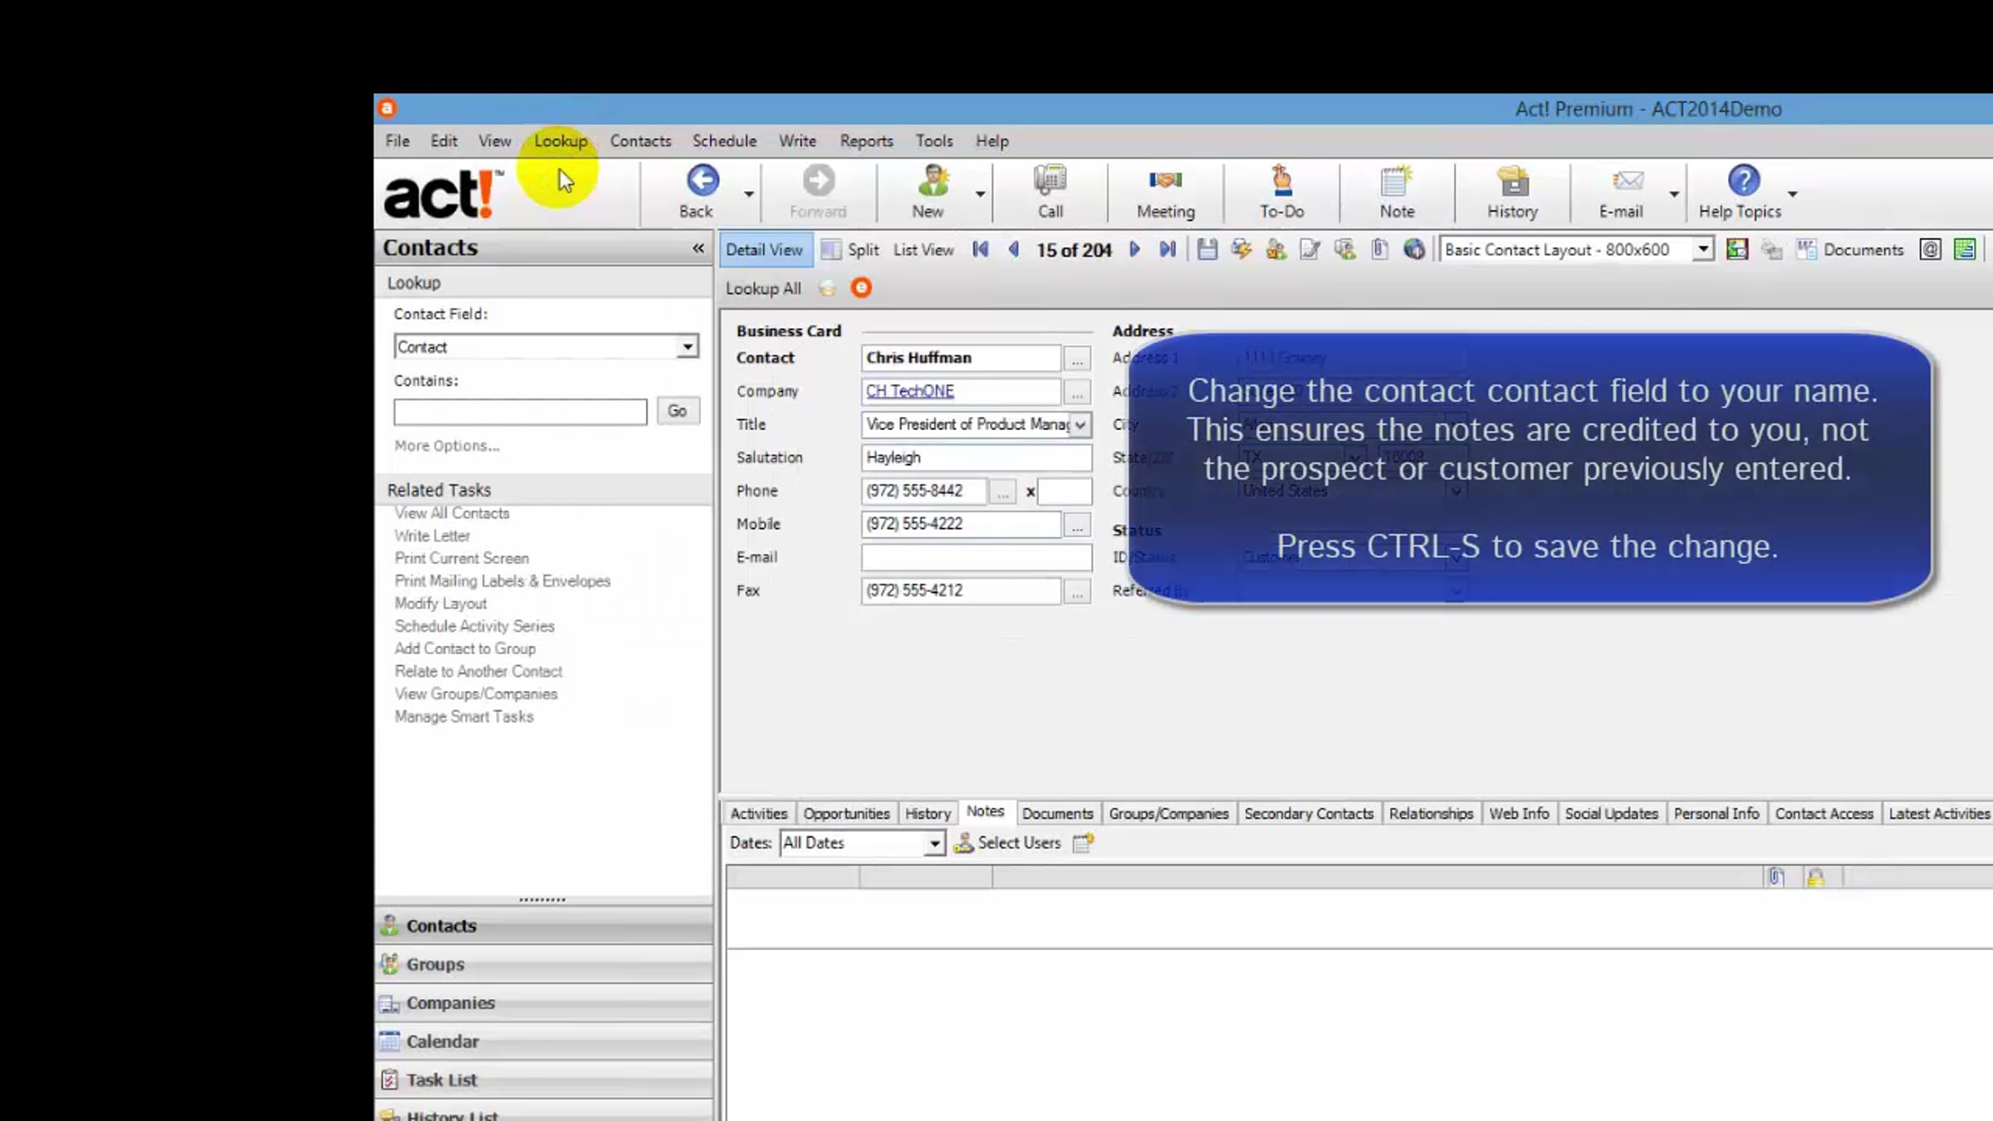Save changes with the floppy disk icon
The width and height of the screenshot is (1993, 1121).
pos(1207,249)
